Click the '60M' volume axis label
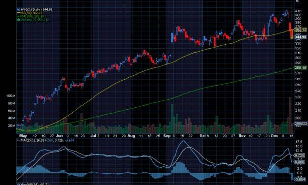 click(12, 111)
